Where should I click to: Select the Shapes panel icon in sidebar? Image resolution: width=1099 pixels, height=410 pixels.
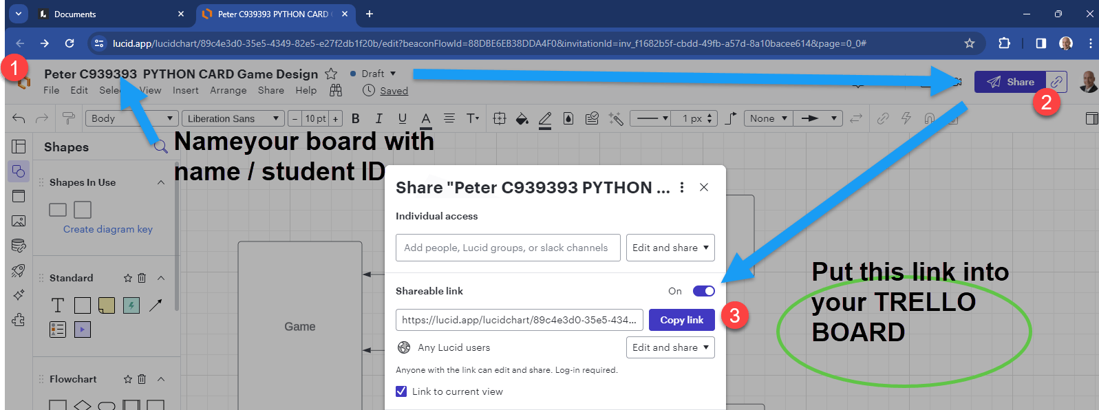click(x=19, y=171)
